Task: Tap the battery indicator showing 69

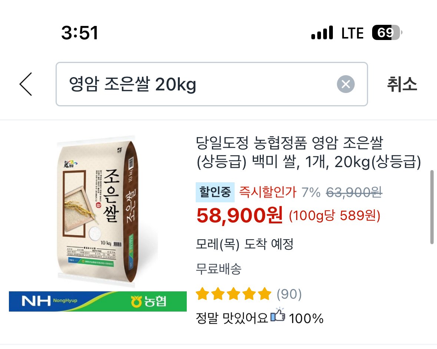Action: pos(387,33)
